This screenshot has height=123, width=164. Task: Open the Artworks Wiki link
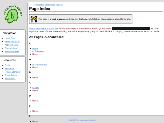12,45
